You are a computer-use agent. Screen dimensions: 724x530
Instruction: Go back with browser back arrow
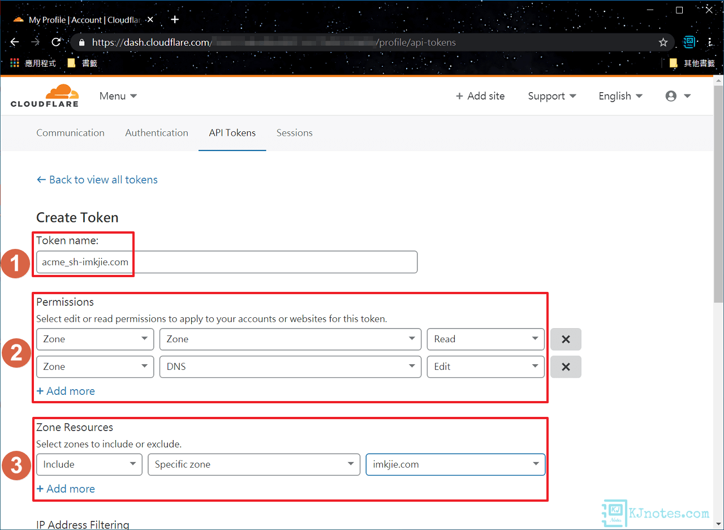click(15, 42)
